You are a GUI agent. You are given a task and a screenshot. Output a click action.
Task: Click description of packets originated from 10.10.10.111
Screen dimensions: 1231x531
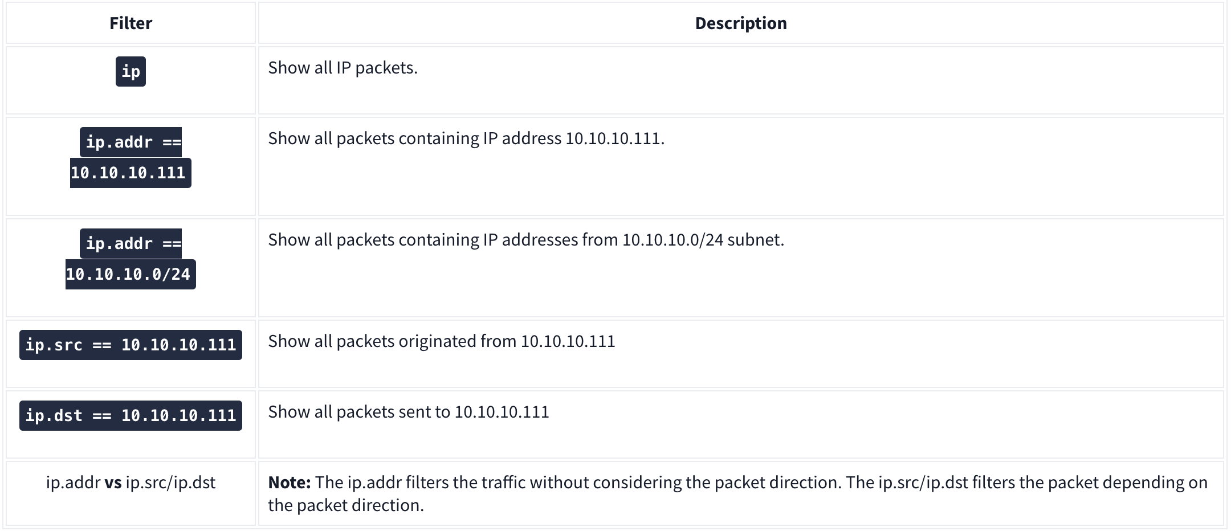(x=442, y=341)
